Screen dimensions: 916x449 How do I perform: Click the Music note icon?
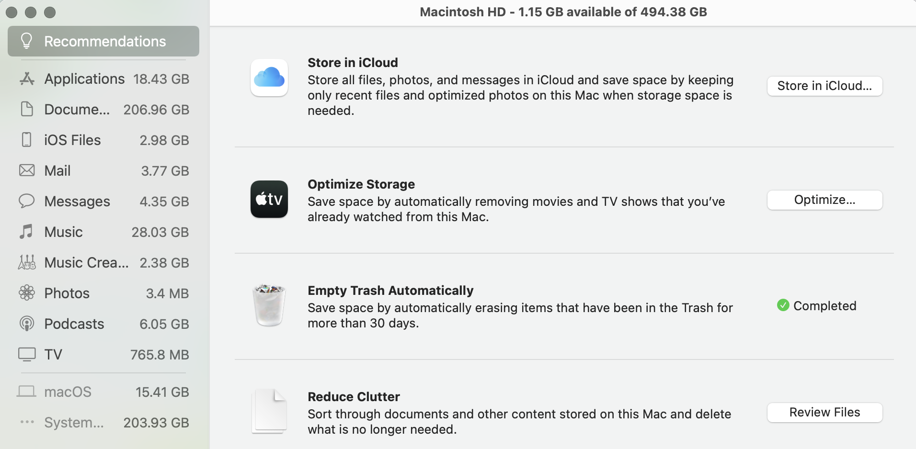[27, 232]
